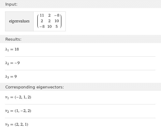This screenshot has height=132, width=161.
Task: Select eigenvector v1 = (−2, 1, 2)
Action: pyautogui.click(x=18, y=97)
